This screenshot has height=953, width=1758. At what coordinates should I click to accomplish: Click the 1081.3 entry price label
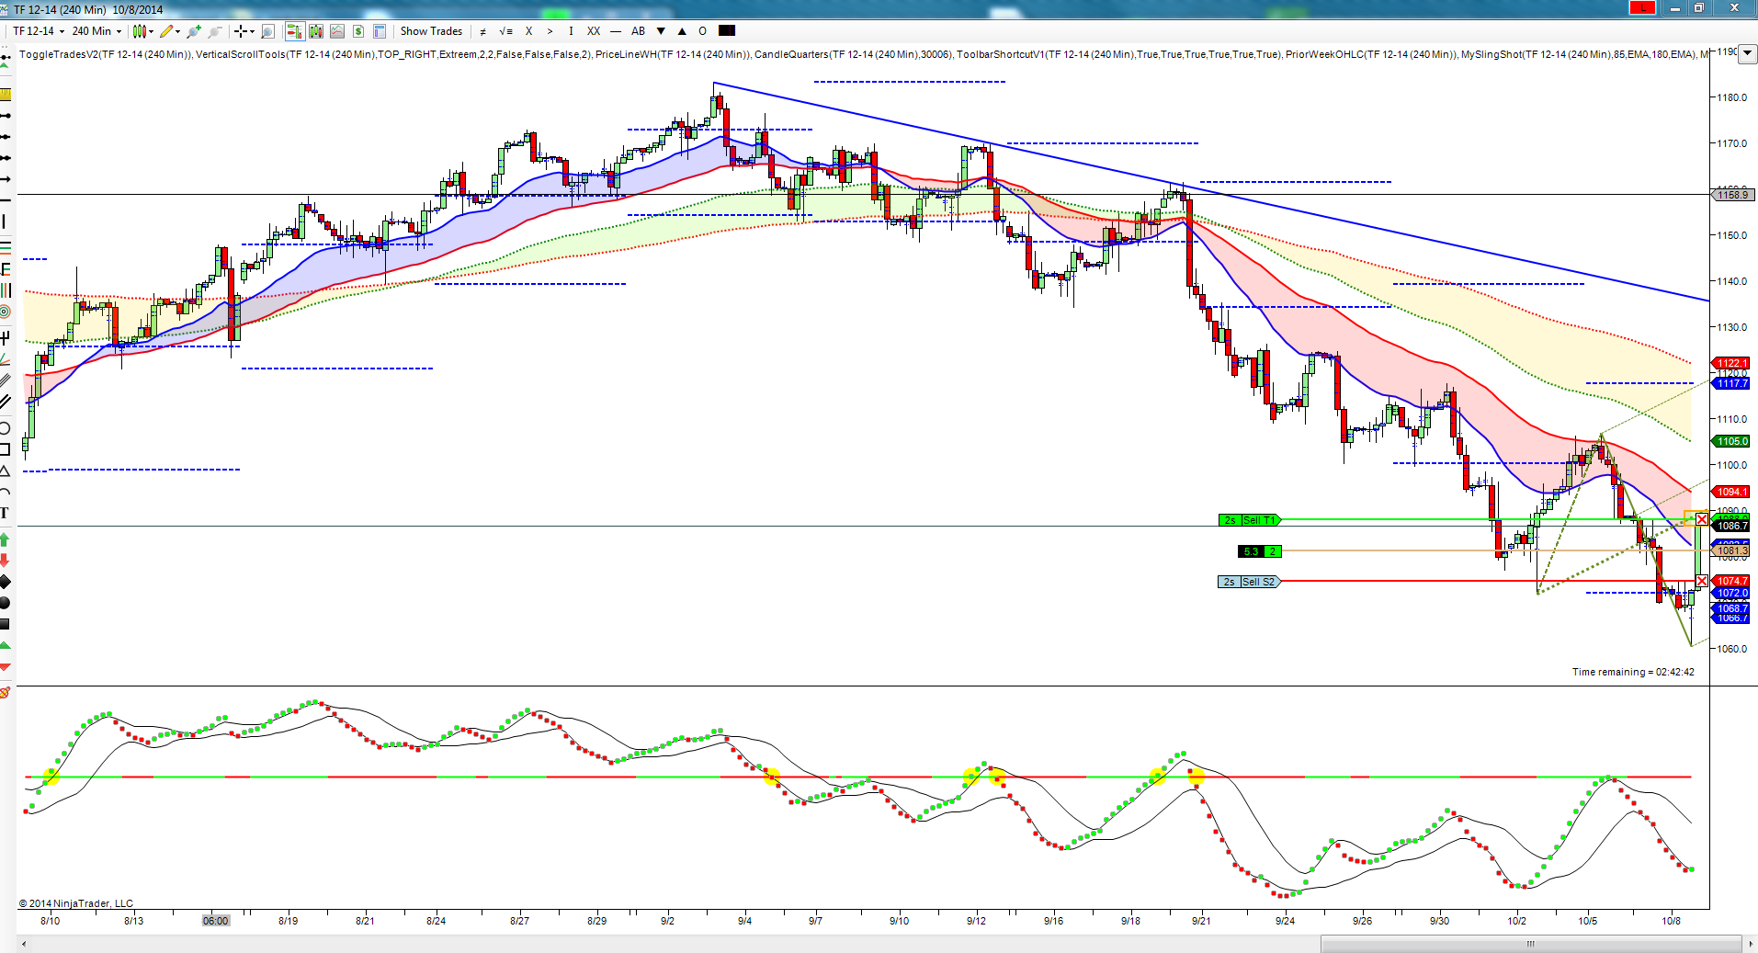[1732, 551]
